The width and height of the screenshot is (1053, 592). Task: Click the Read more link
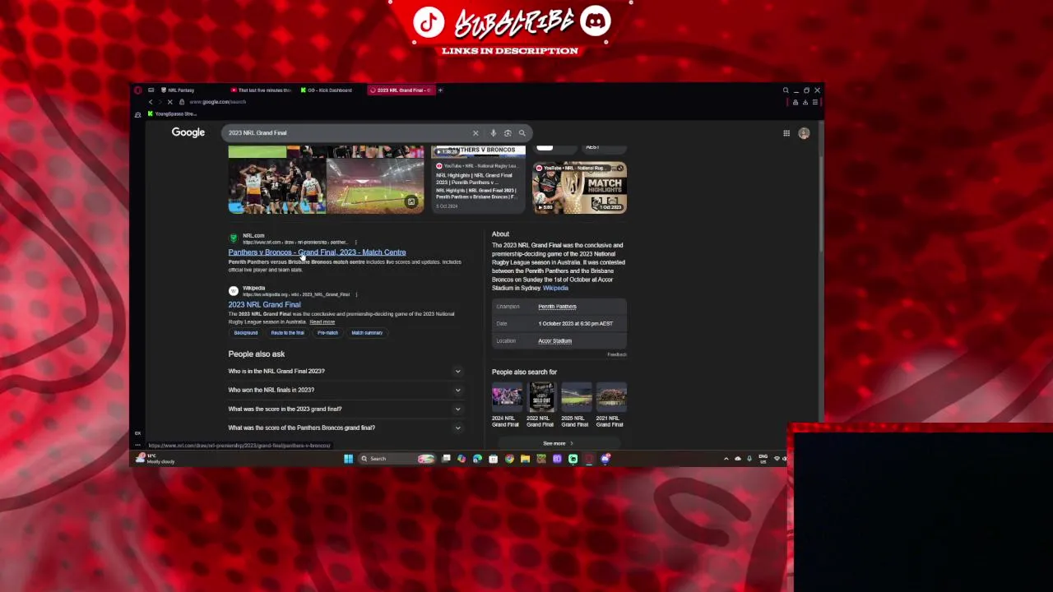[322, 322]
